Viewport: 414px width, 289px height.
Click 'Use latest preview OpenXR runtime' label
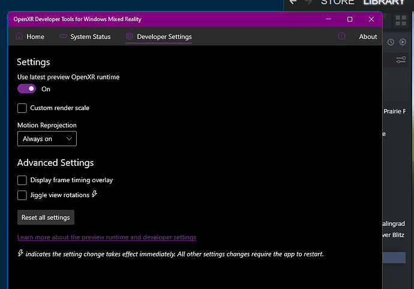pos(68,77)
